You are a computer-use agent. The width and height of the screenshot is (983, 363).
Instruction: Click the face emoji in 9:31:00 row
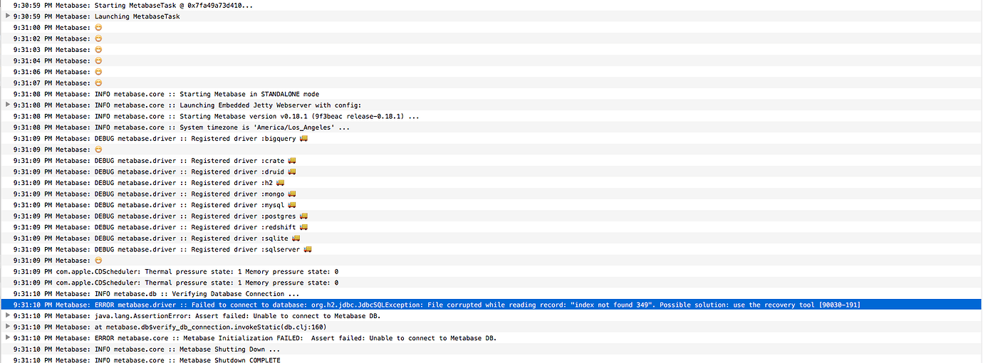pos(98,27)
